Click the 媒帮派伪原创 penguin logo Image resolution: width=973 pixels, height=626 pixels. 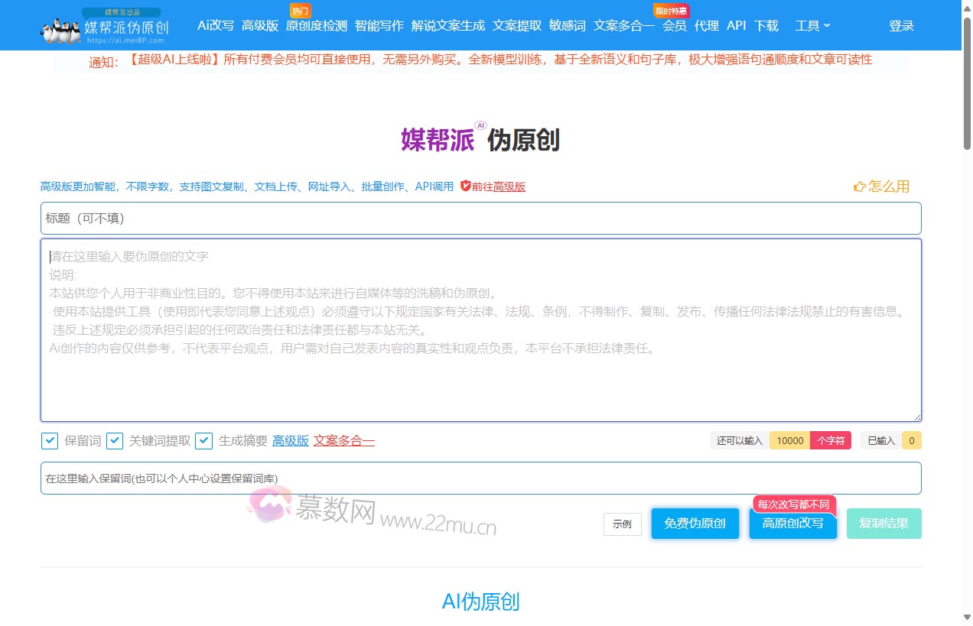pyautogui.click(x=104, y=26)
